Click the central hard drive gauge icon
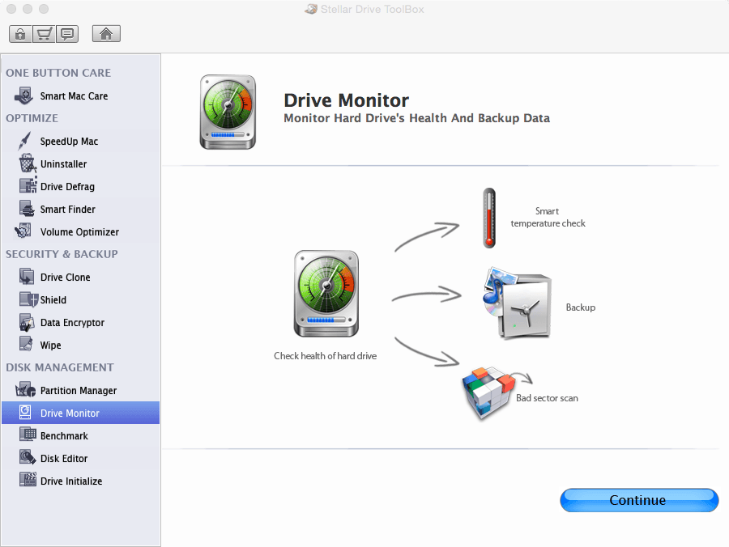 (x=326, y=294)
